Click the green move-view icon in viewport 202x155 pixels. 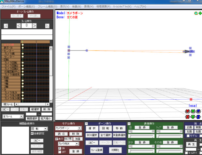(x=200, y=13)
